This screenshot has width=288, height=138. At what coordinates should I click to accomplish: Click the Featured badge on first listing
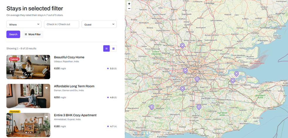tap(14, 59)
